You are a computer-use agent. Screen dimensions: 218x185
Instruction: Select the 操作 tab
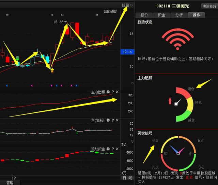[x=197, y=15]
